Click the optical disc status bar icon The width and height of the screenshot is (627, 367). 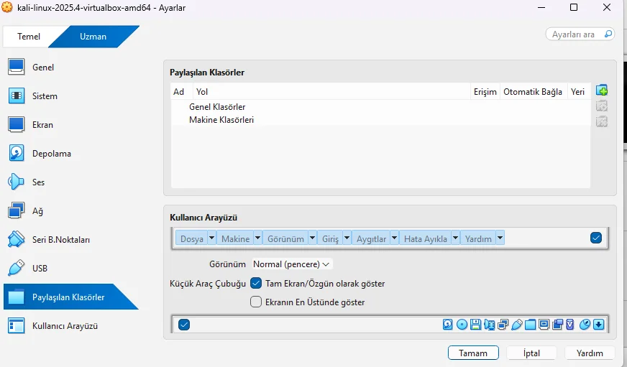[462, 325]
